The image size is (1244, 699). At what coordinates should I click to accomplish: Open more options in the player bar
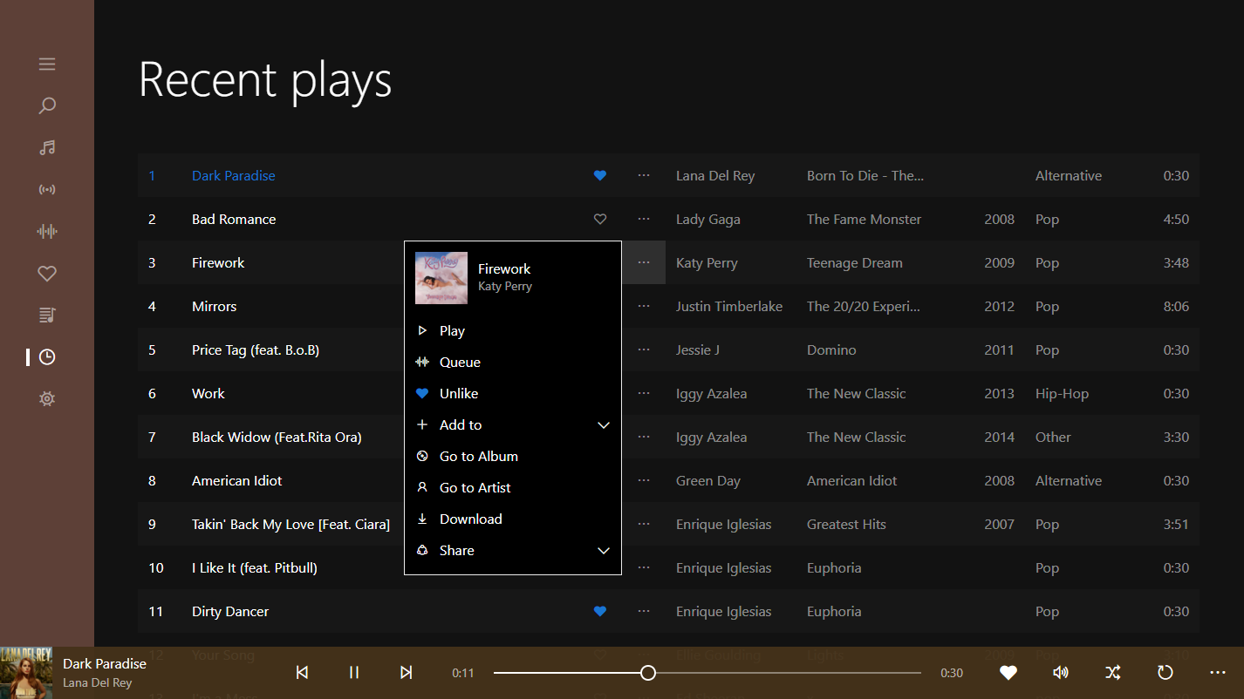[1218, 672]
